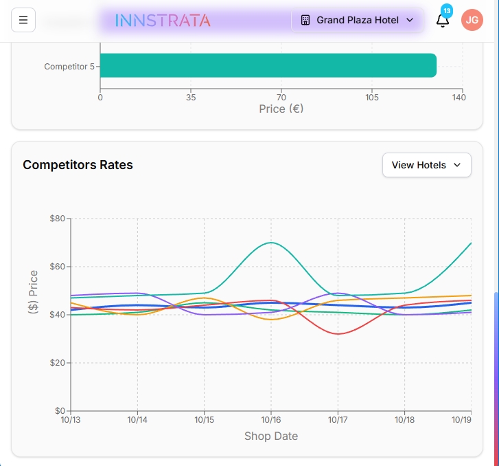The width and height of the screenshot is (499, 466).
Task: Click the chevron arrow in View Hotels
Action: coord(458,165)
